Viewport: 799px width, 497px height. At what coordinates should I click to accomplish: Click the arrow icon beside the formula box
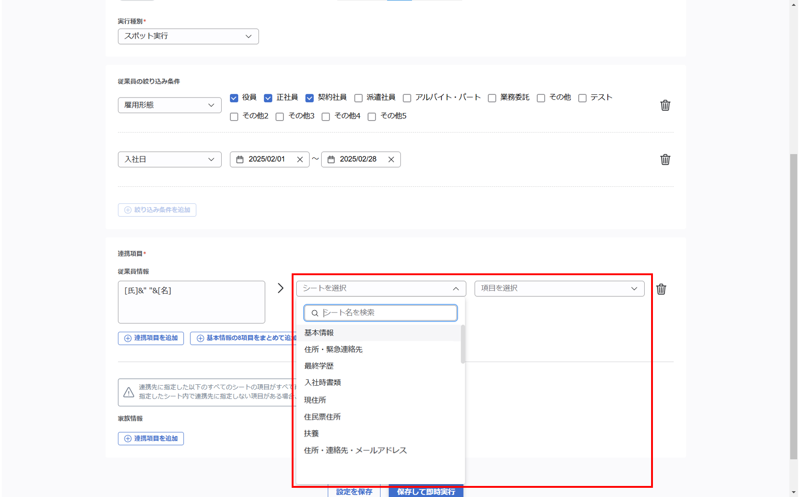click(x=280, y=288)
